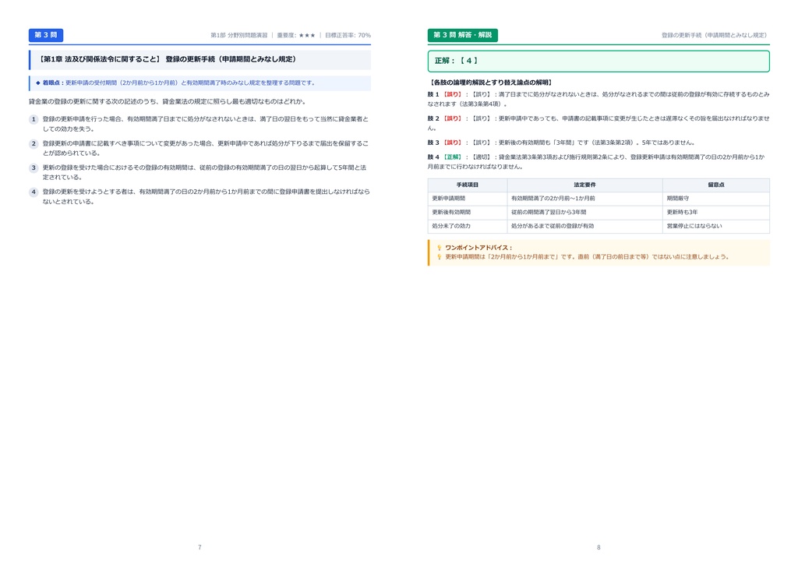The image size is (798, 564).
Task: Select answer option circle 1
Action: (34, 119)
